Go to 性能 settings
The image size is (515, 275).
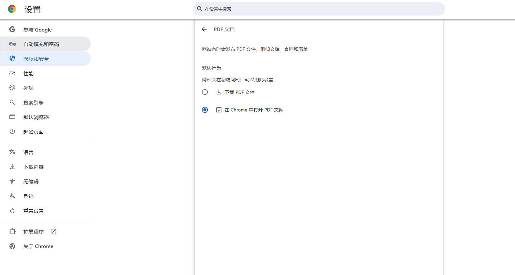[45, 73]
